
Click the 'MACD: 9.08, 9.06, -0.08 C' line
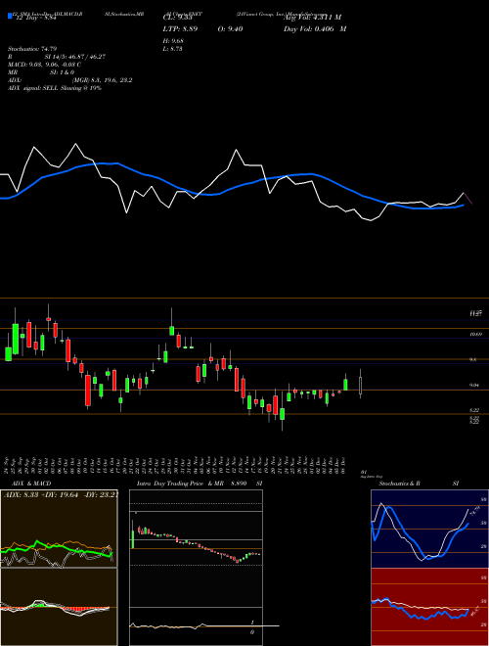44,64
